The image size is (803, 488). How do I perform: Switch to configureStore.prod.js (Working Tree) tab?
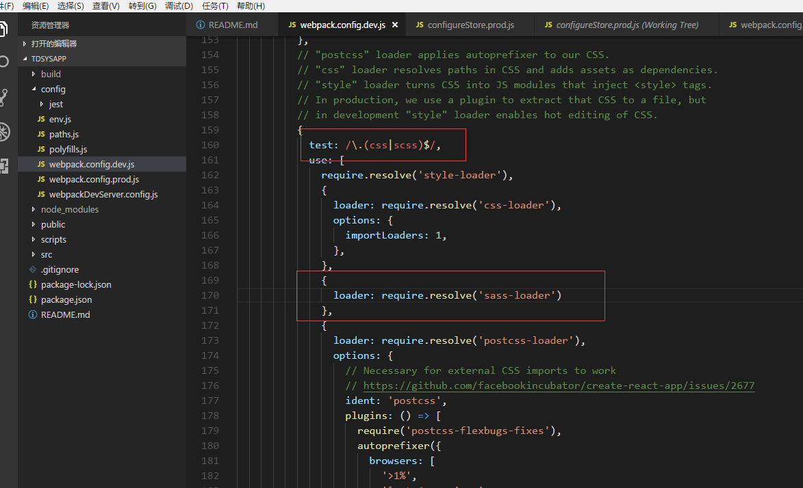point(626,25)
